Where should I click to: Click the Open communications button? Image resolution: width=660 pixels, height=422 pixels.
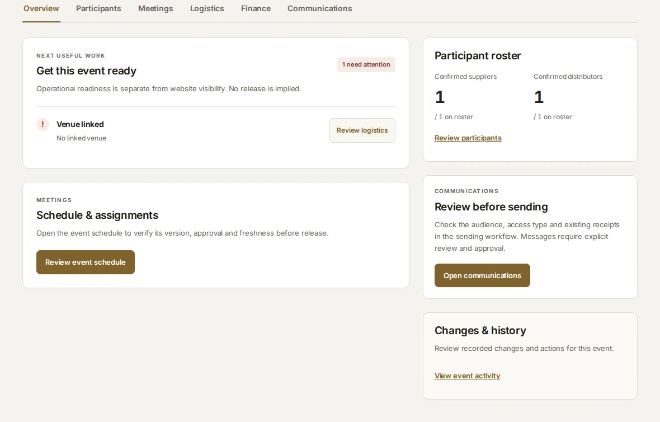tap(482, 275)
